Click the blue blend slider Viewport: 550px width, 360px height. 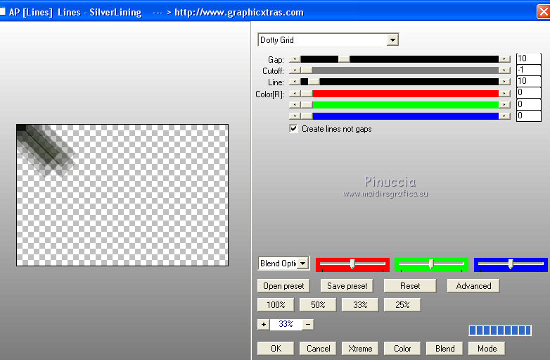click(511, 264)
